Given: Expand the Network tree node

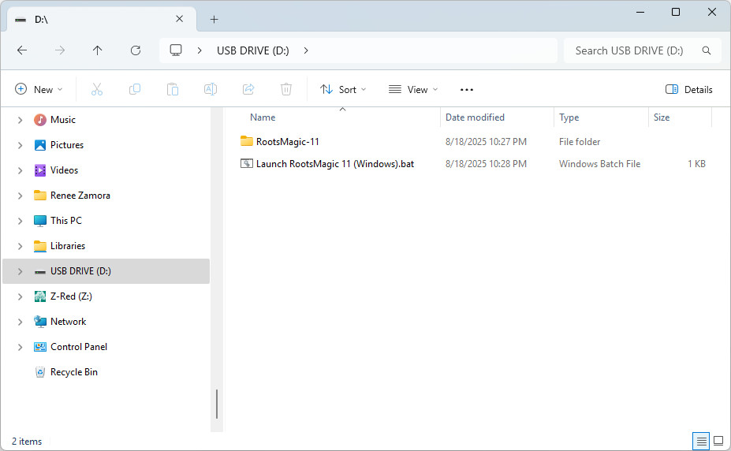Looking at the screenshot, I should 20,322.
